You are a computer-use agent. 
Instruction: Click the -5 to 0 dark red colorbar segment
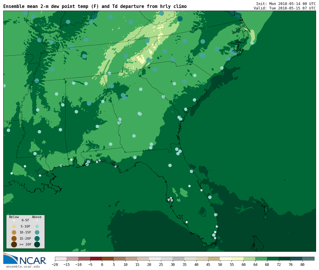pyautogui.click(x=96, y=259)
